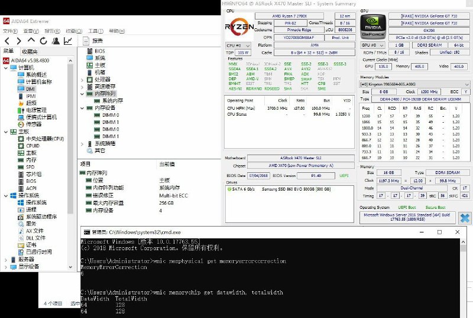The width and height of the screenshot is (473, 318).
Task: Open the DLL 文件 item
Action: (x=35, y=238)
